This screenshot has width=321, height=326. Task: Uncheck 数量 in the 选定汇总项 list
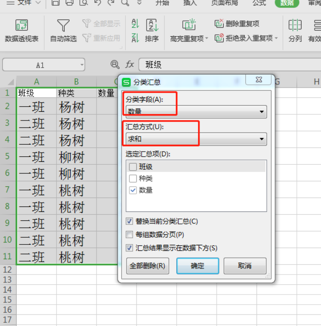[x=133, y=190]
